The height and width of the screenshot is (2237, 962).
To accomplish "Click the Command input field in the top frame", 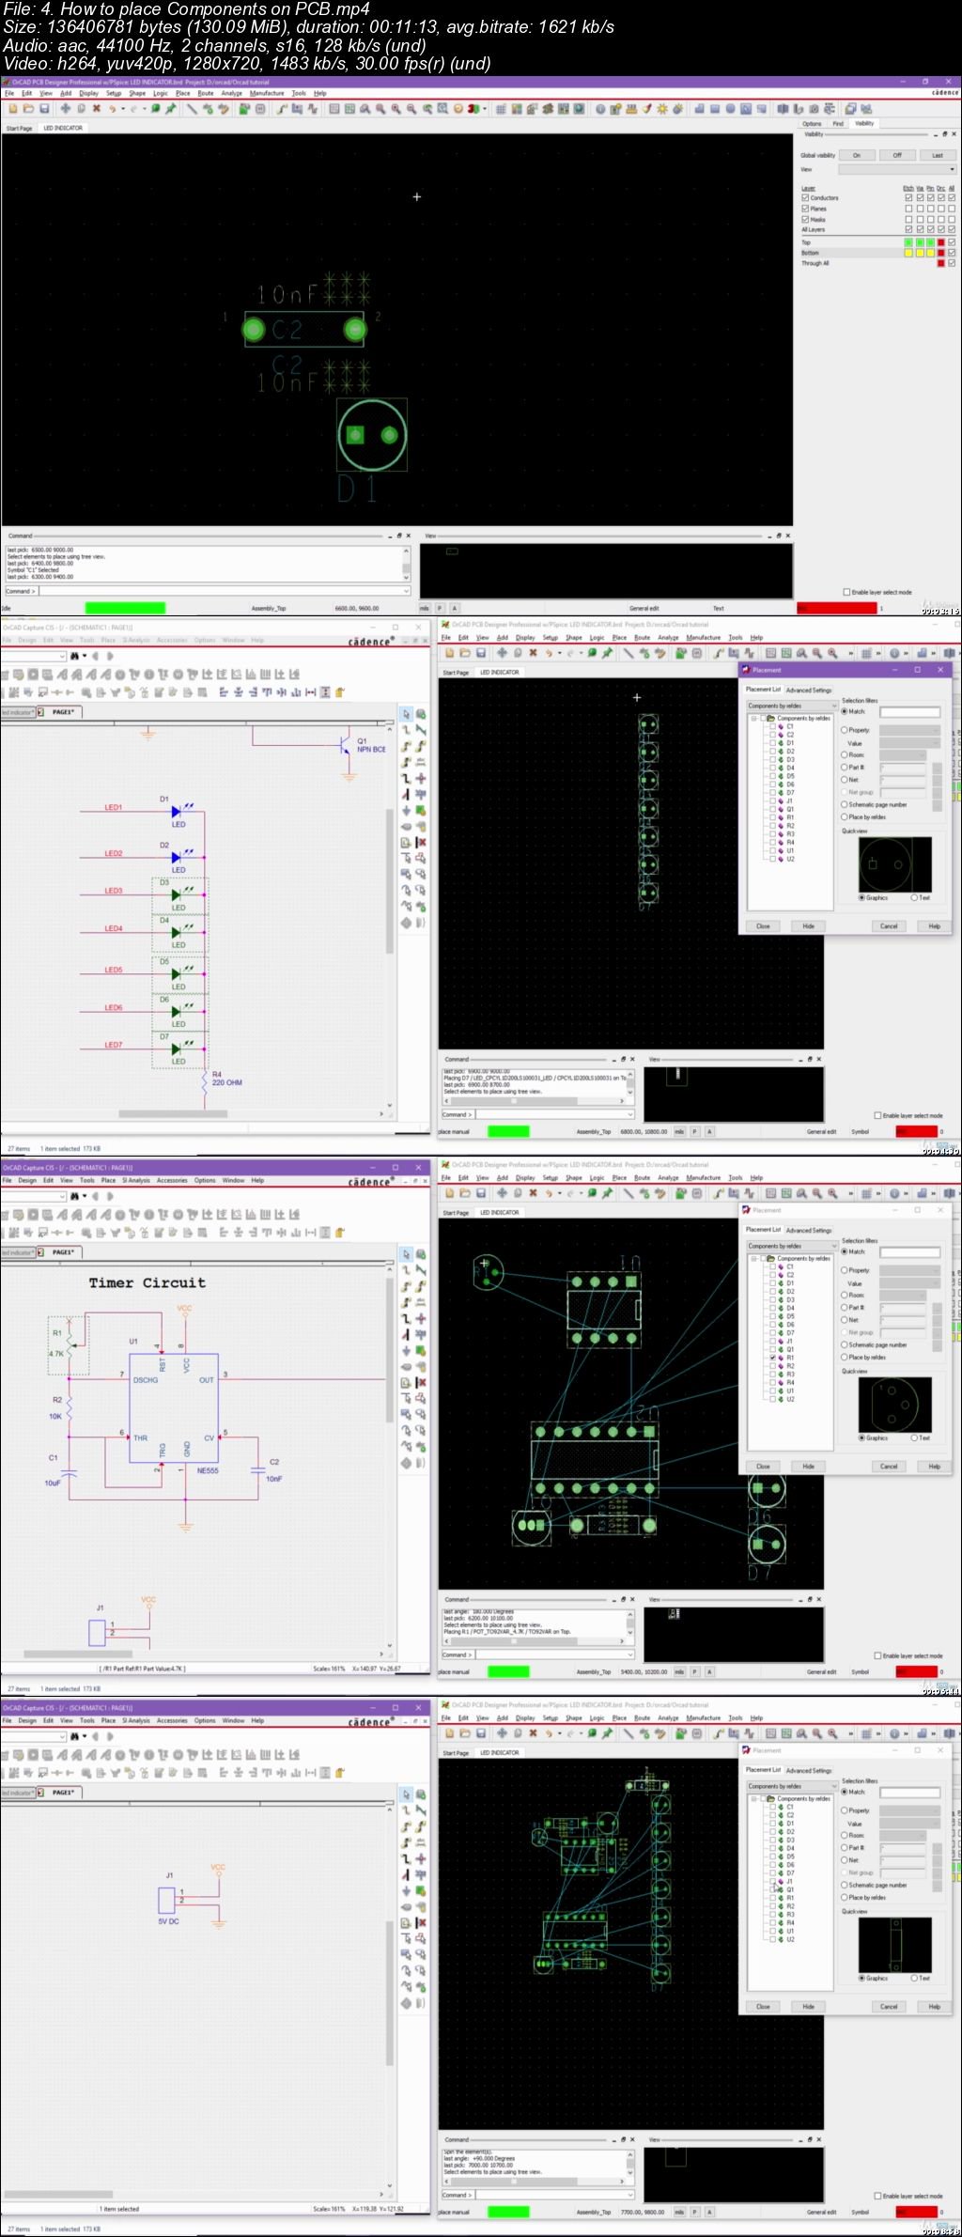I will point(224,591).
